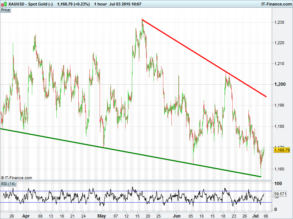Click the 1,168.79 (+0.23%) quote in header
This screenshot has height=219, width=293.
tap(73, 4)
